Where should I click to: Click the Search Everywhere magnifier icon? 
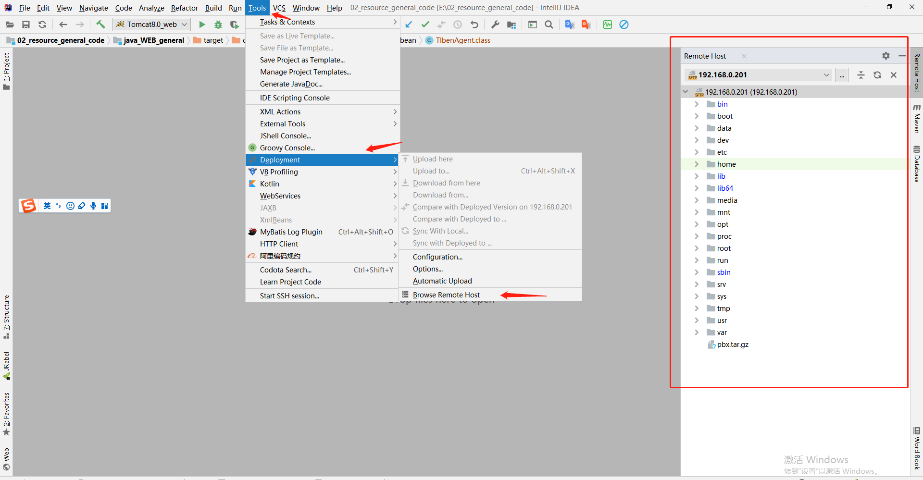click(x=549, y=25)
